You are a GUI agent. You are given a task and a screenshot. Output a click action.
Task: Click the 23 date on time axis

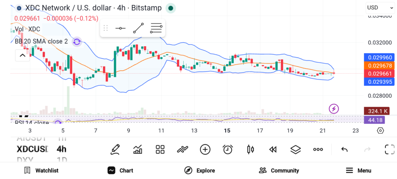pos(356,130)
